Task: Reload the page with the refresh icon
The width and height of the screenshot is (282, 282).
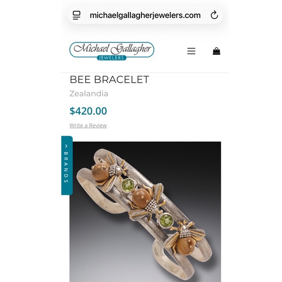Action: coord(214,15)
